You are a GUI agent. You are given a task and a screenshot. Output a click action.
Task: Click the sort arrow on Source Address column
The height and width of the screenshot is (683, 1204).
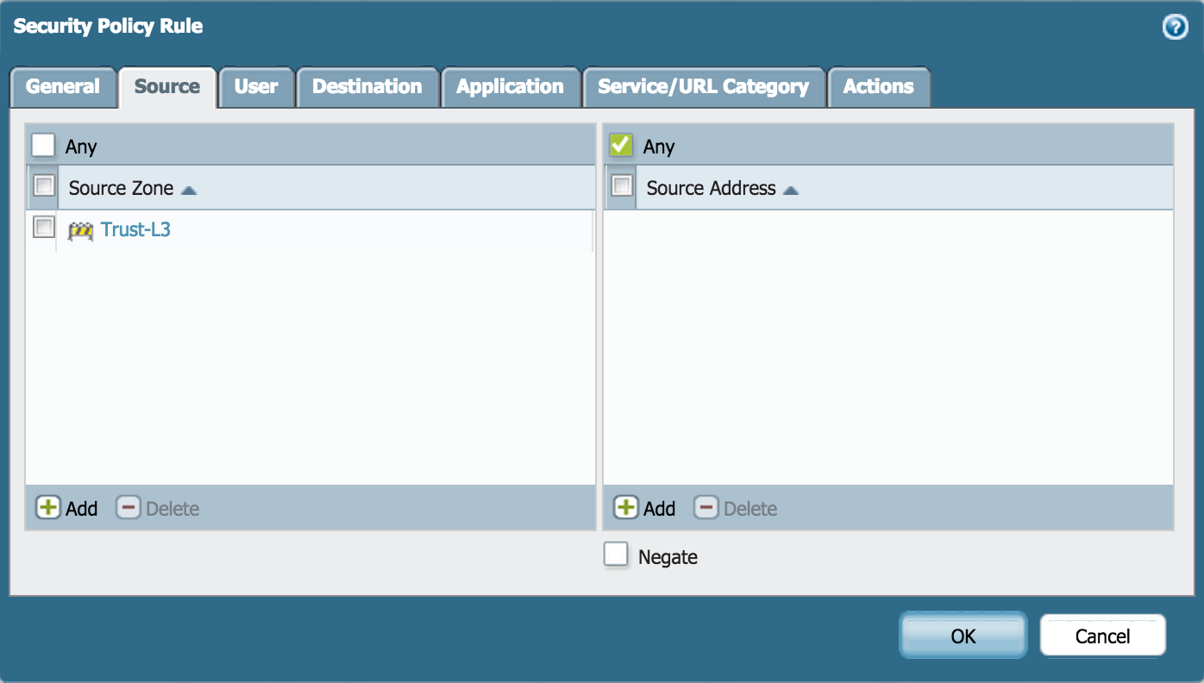point(791,189)
